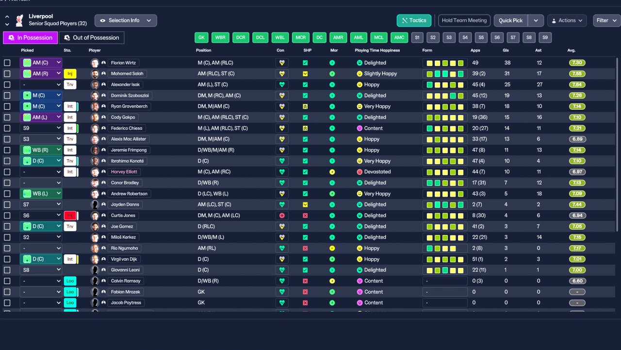This screenshot has height=350, width=621.
Task: Click the Trv status badge for Alexander Isak
Action: pyautogui.click(x=70, y=84)
